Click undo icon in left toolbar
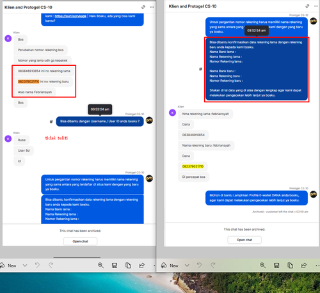The image size is (320, 293). pyautogui.click(x=37, y=265)
